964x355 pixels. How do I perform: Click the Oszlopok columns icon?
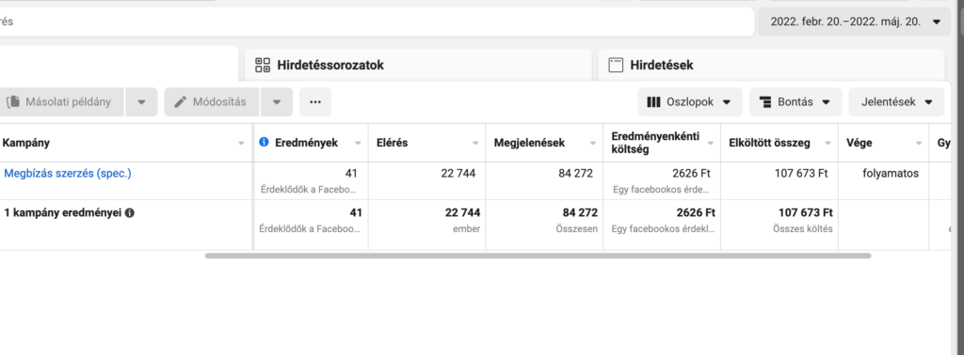(x=654, y=101)
